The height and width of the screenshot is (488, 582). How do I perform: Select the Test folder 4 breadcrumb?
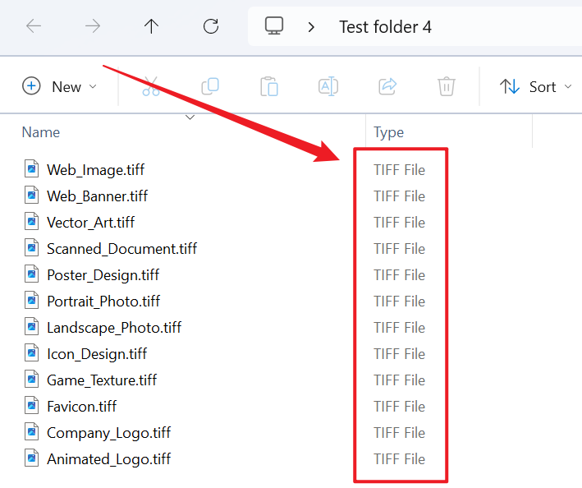(x=385, y=27)
